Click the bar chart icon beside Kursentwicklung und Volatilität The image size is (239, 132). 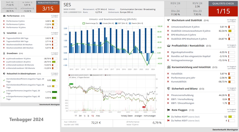click(168, 67)
